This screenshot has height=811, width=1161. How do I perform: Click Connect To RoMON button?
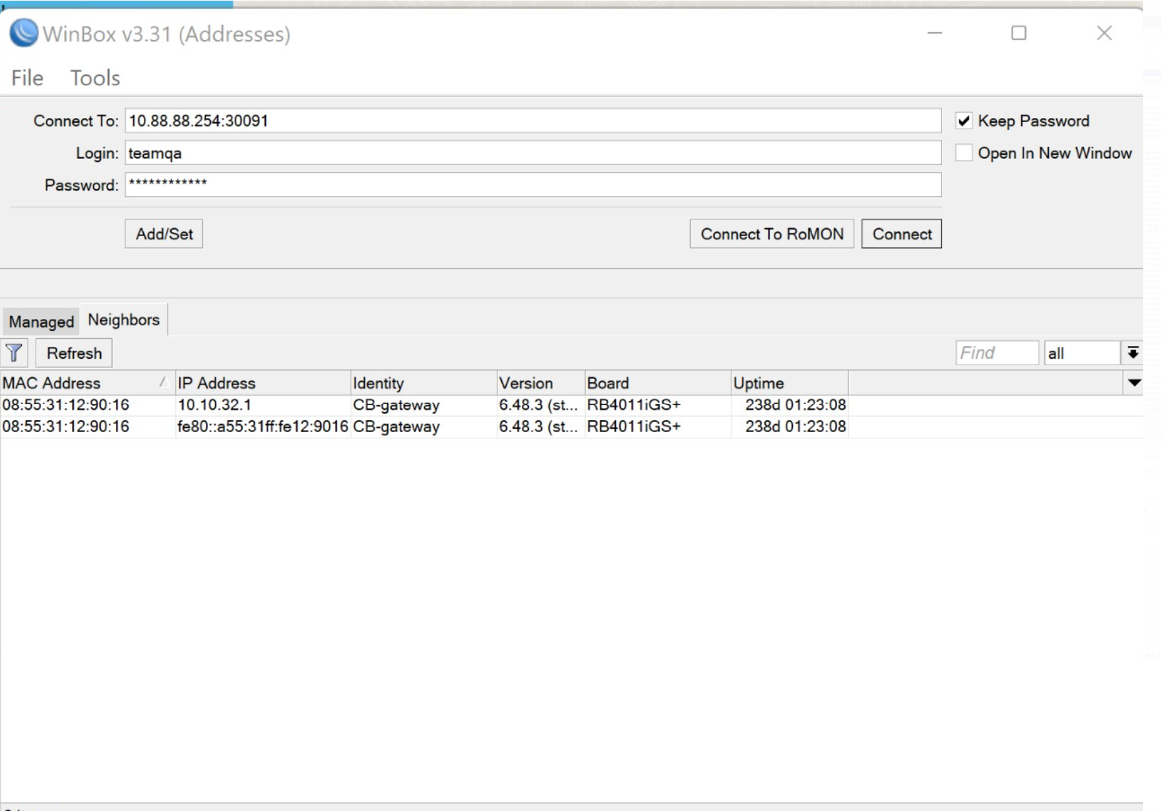tap(772, 234)
